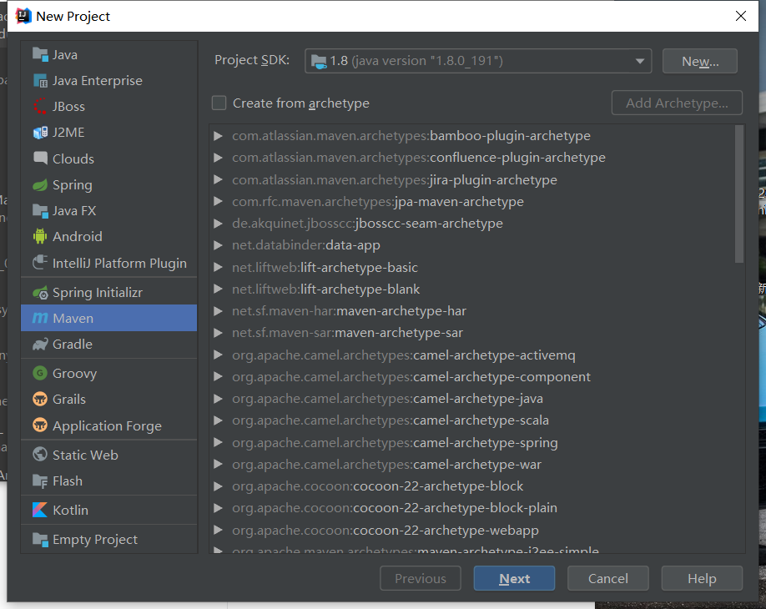Expand the cocoon-22-archetype-webapp node

(x=219, y=531)
